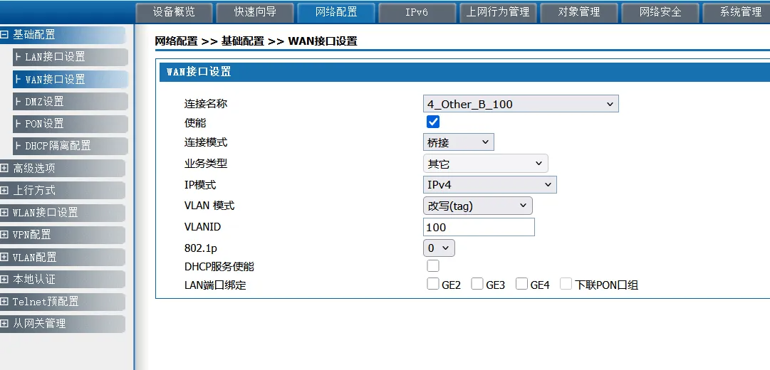The image size is (770, 370).
Task: Expand the Telnet预配置 sidebar section
Action: [x=63, y=301]
